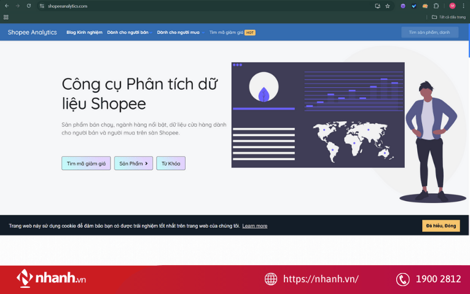
Task: Click the Từ Khóa button
Action: click(171, 163)
